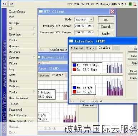Image resolution: width=138 pixels, height=136 pixels.
Task: Click red Tx swatch in WAN kbps legend
Action: pos(74,69)
